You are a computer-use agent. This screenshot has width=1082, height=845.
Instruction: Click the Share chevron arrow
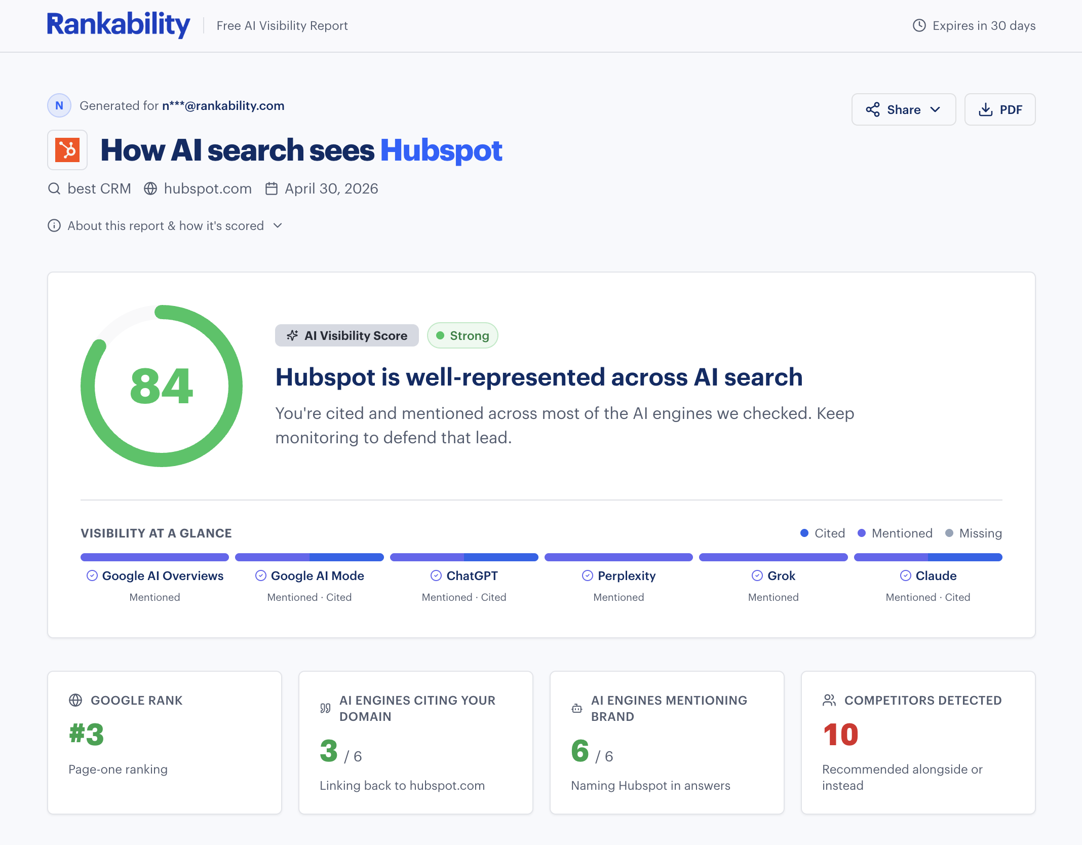(x=935, y=109)
